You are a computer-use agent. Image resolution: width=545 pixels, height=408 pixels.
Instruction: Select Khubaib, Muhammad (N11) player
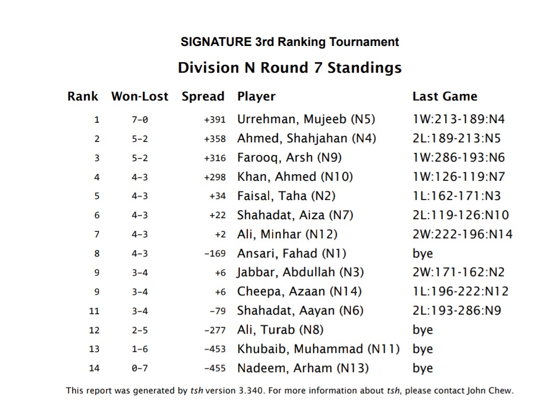click(x=318, y=348)
